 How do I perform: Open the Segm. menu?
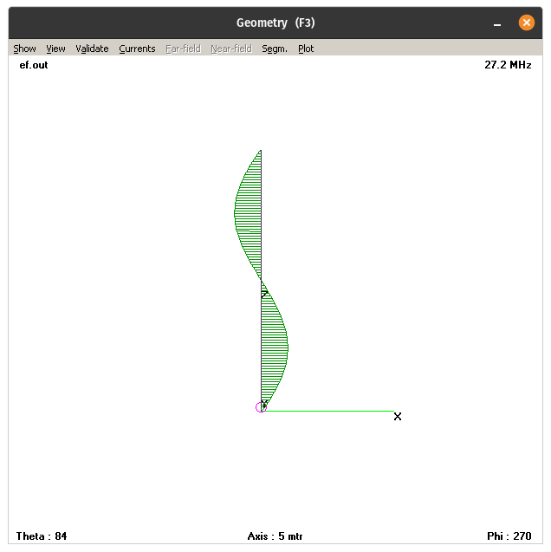click(x=275, y=49)
